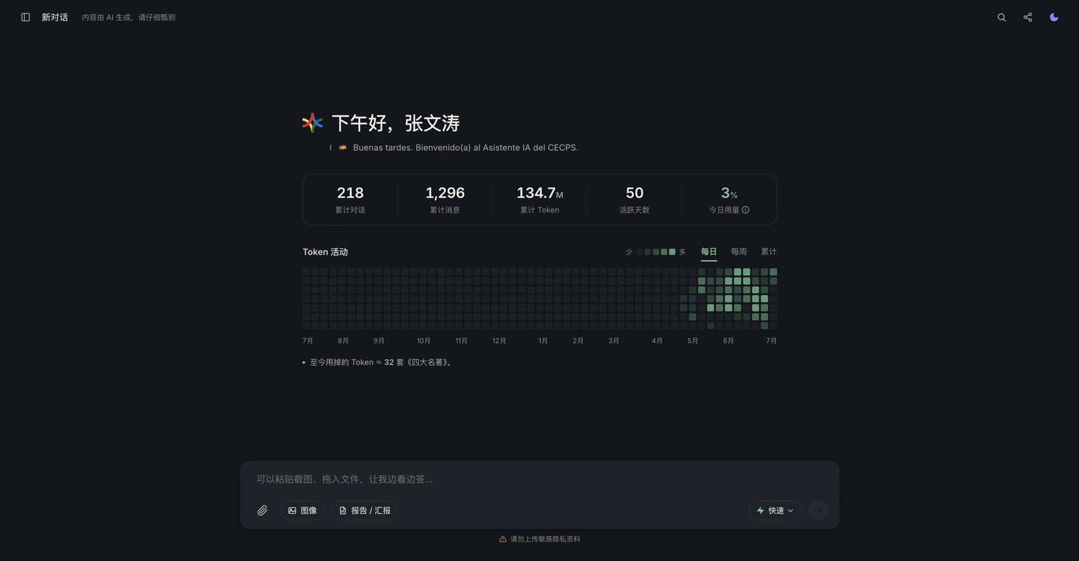Toggle dark mode moon icon
Viewport: 1079px width, 561px height.
[x=1054, y=18]
